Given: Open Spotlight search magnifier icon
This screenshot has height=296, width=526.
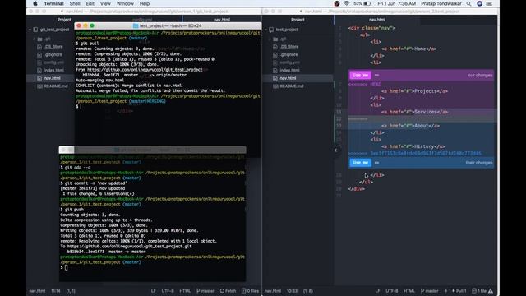Looking at the screenshot, I should (x=468, y=3).
